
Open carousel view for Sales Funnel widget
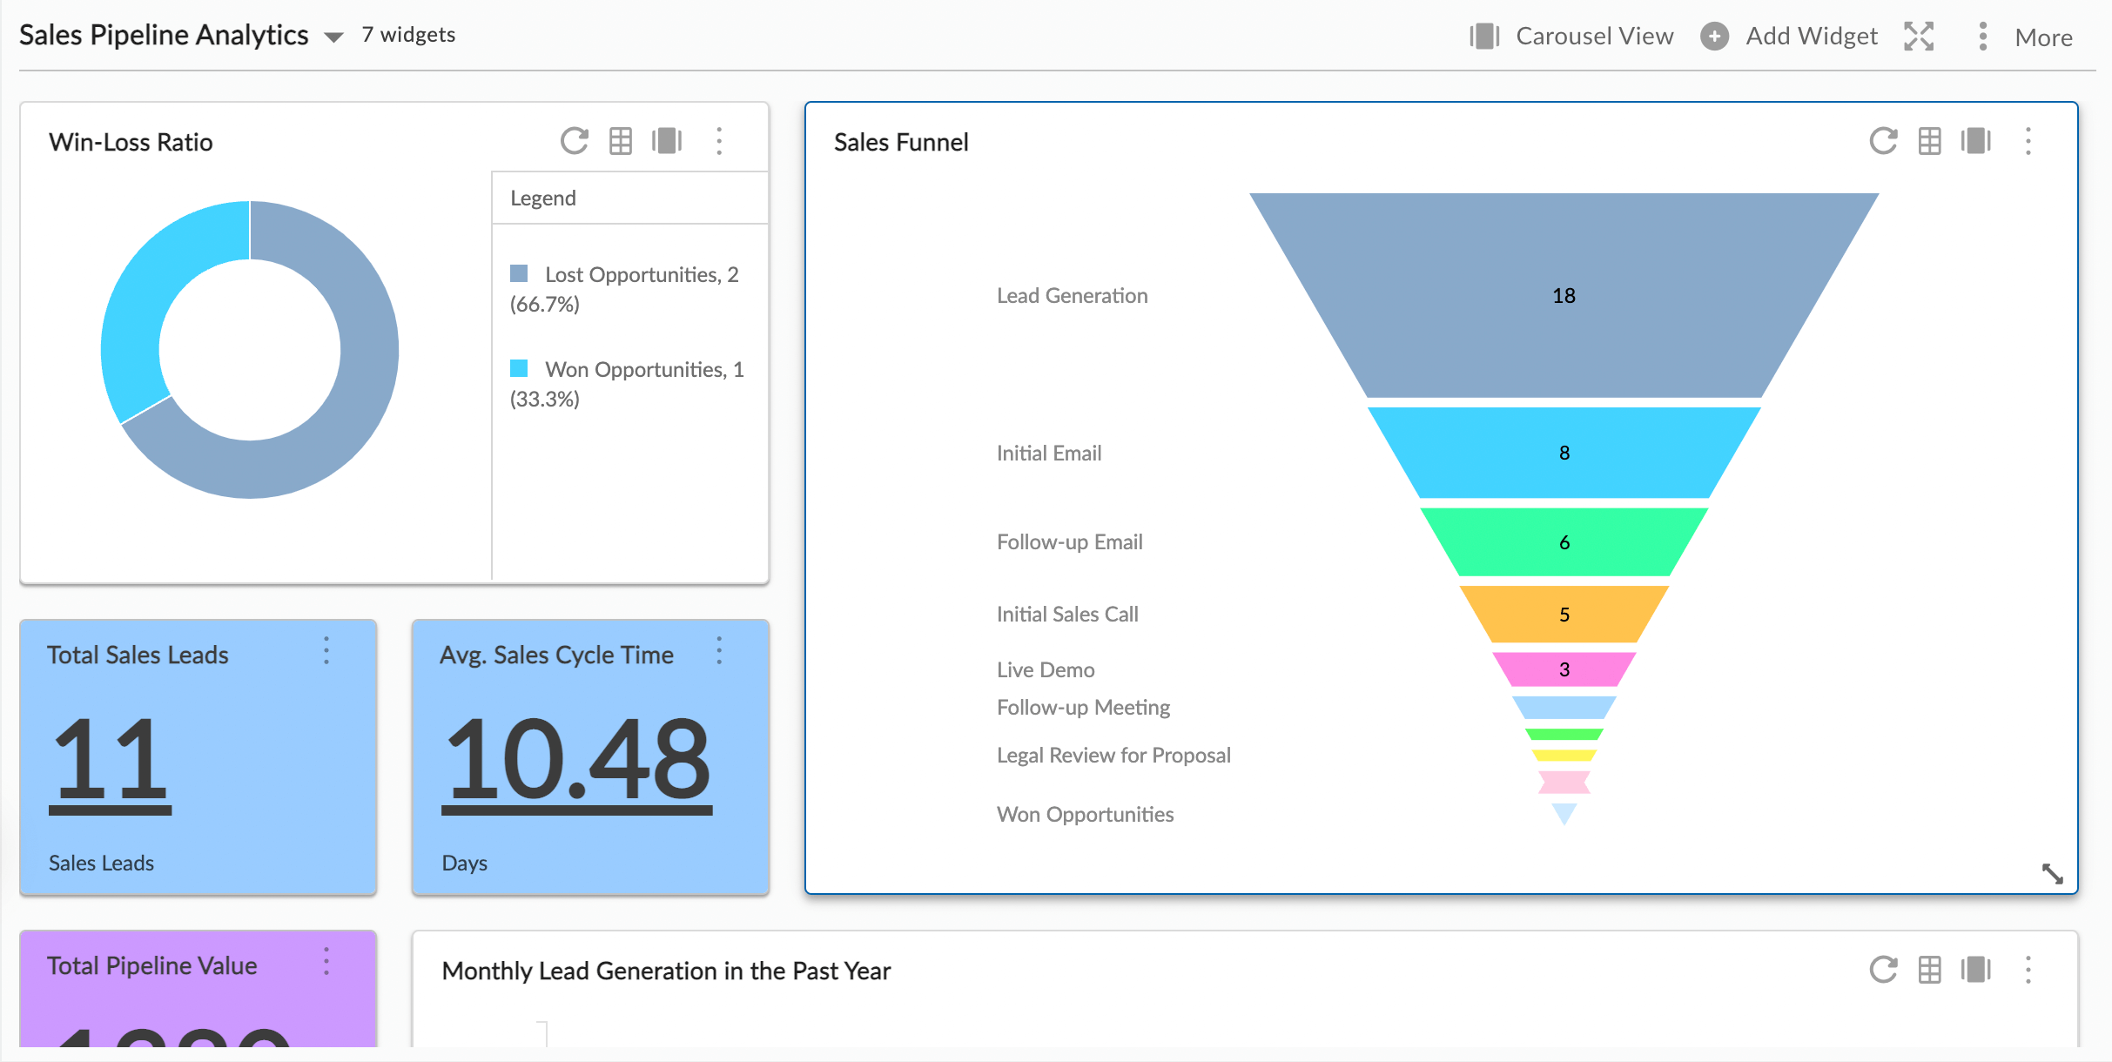coord(1976,140)
